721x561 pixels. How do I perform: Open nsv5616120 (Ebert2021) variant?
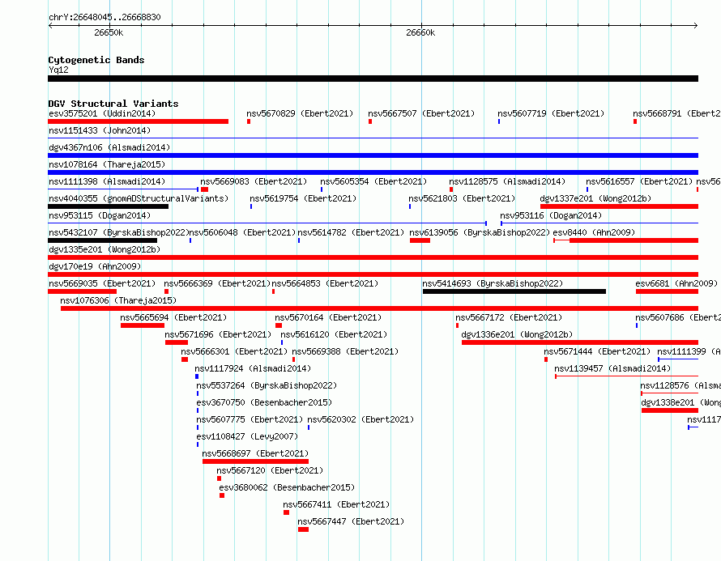click(x=334, y=334)
